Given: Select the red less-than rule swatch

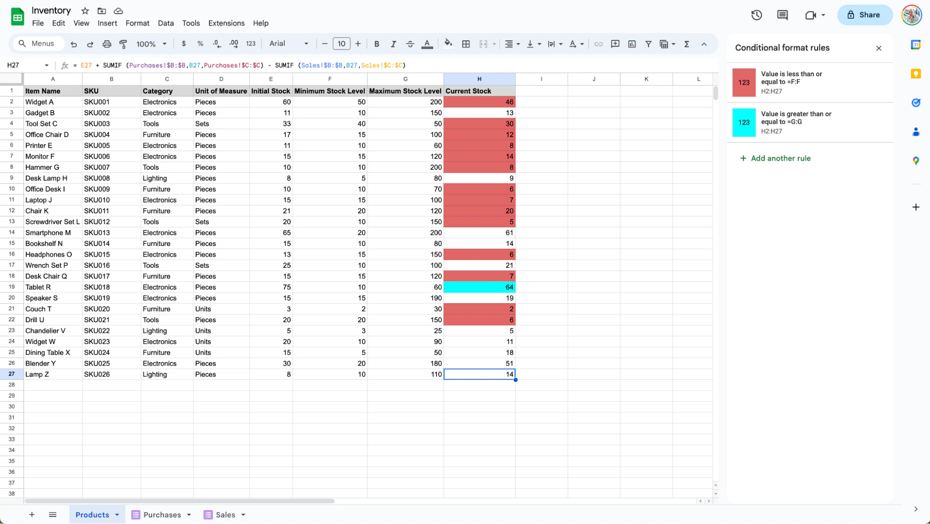Looking at the screenshot, I should click(743, 83).
